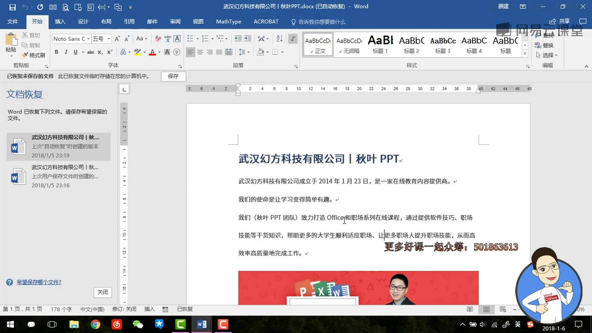
Task: Apply the Heading 1 (标题 1) style
Action: pos(380,45)
